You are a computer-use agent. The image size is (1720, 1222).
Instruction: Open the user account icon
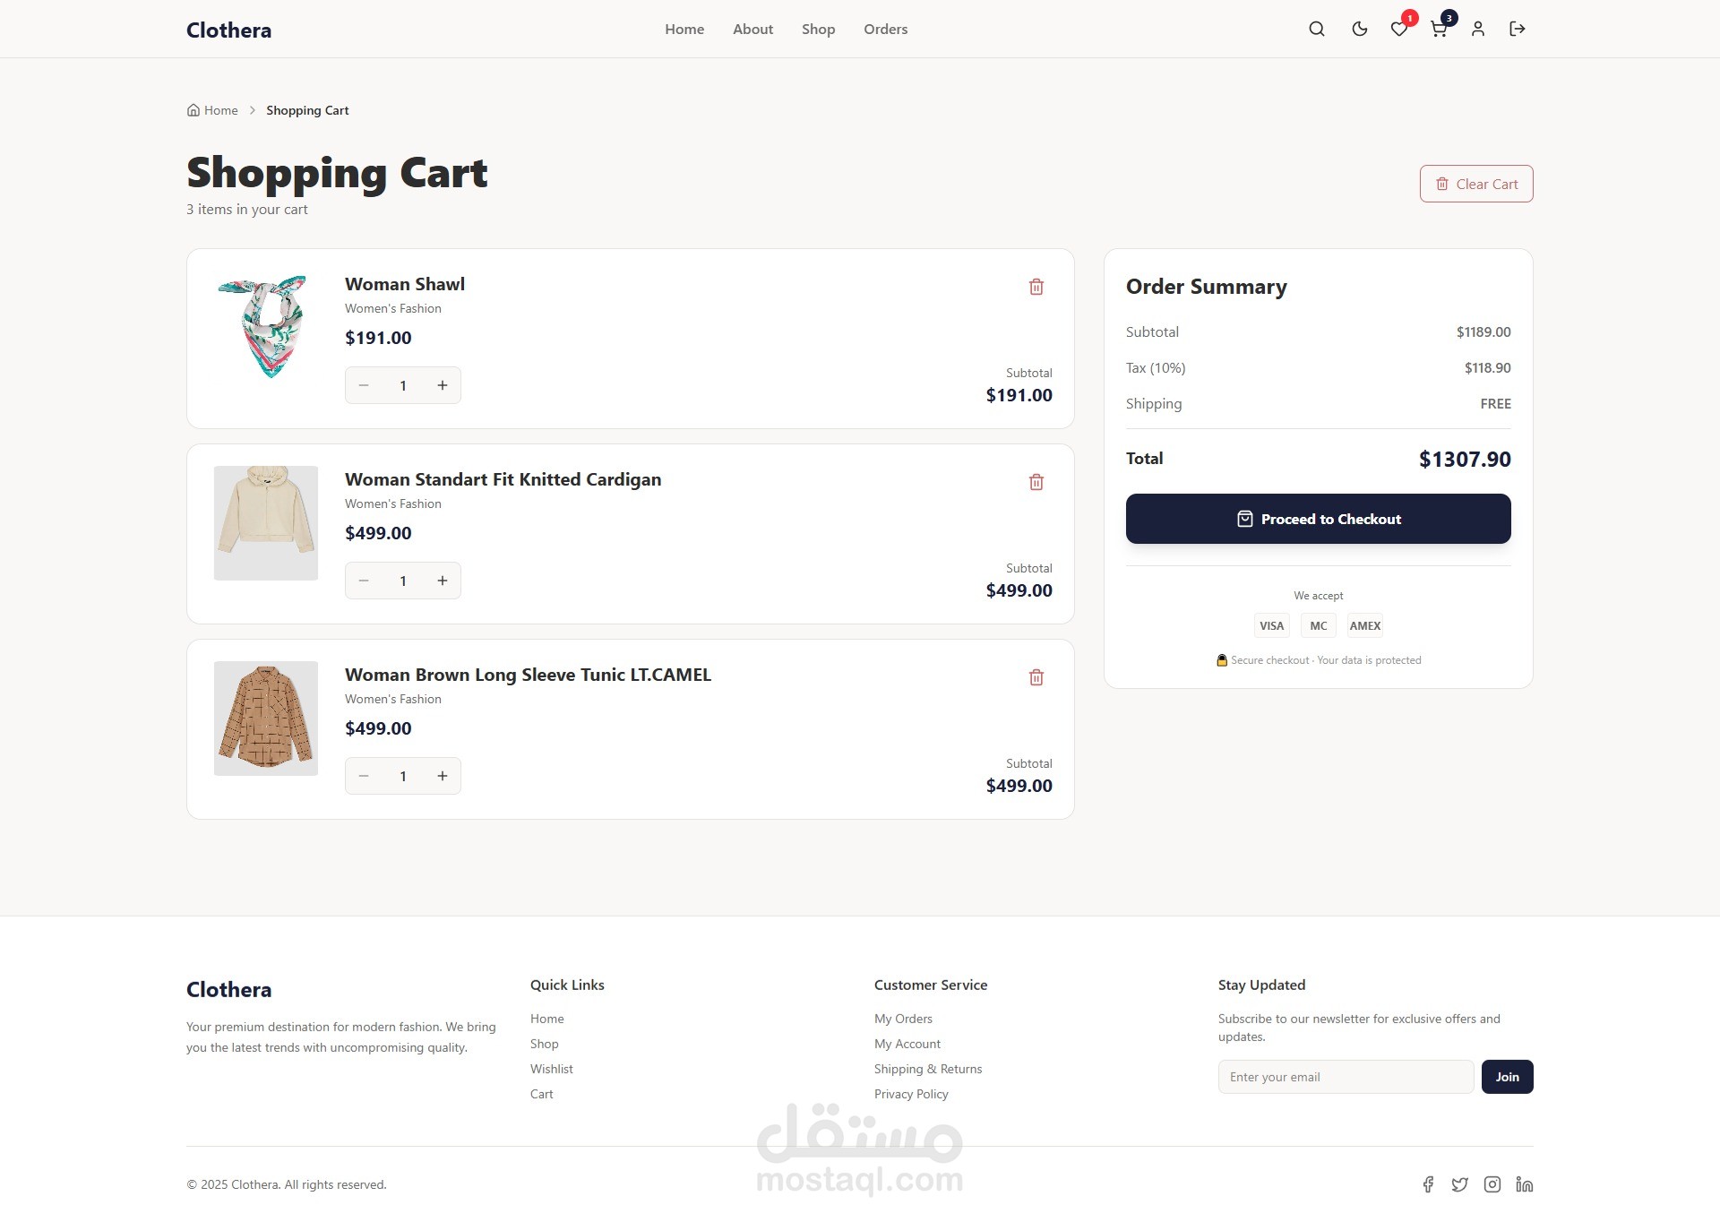(x=1477, y=29)
